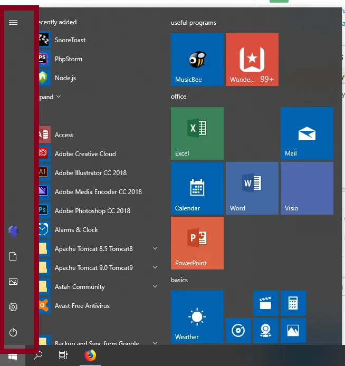
Task: Click the 'office' group header
Action: (x=179, y=97)
